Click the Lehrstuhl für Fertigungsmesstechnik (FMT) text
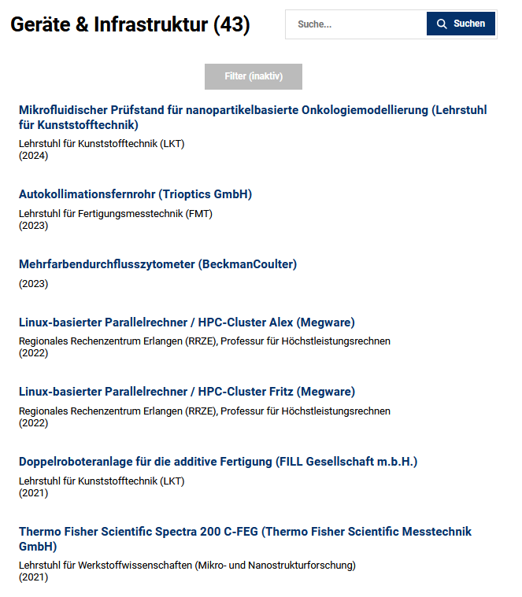The height and width of the screenshot is (597, 522). click(116, 213)
